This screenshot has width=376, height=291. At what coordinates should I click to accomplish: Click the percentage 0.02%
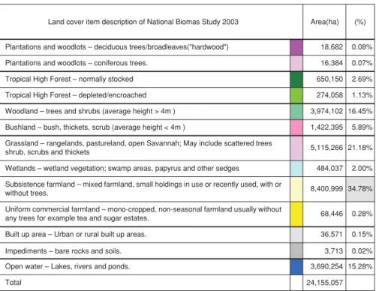click(362, 250)
